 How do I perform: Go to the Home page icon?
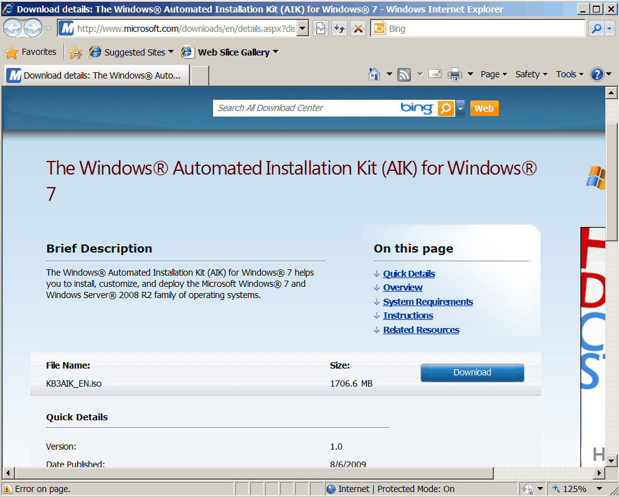[x=374, y=74]
